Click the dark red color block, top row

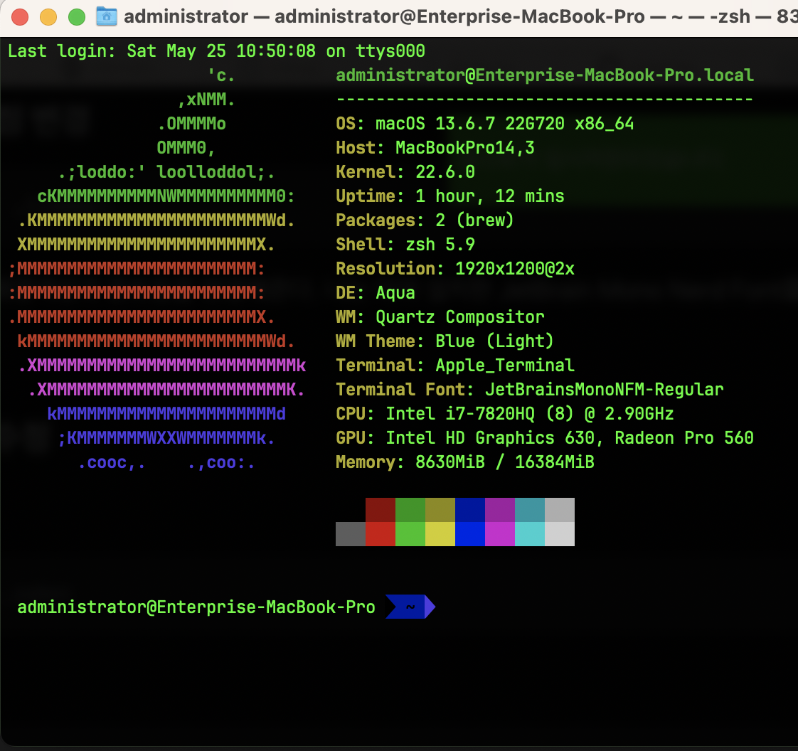381,510
